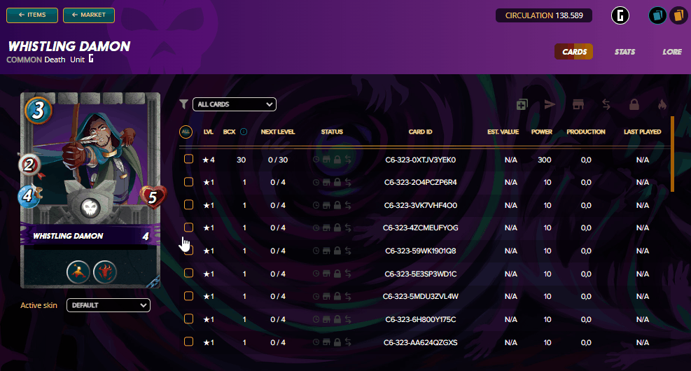Check the row C6-323-4ZCMEUFYOG box
Screen dimensions: 691x371
coord(188,227)
